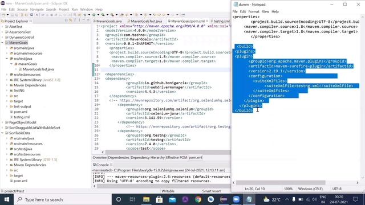365x205 pixels.
Task: Click the Debug bug toolbar icon
Action: (85, 15)
